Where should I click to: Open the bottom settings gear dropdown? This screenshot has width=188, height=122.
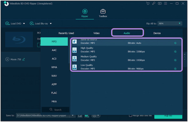click(x=96, y=115)
